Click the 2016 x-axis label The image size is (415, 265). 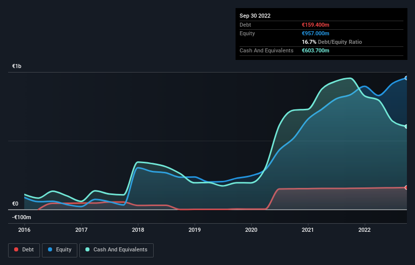[x=24, y=230]
